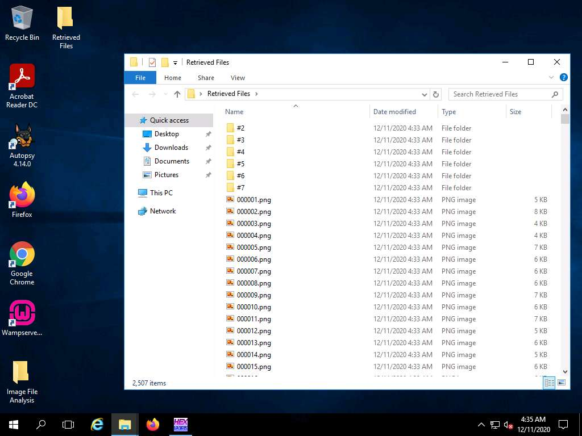Launch Google Chrome from desktop
This screenshot has height=436, width=582.
coord(22,263)
